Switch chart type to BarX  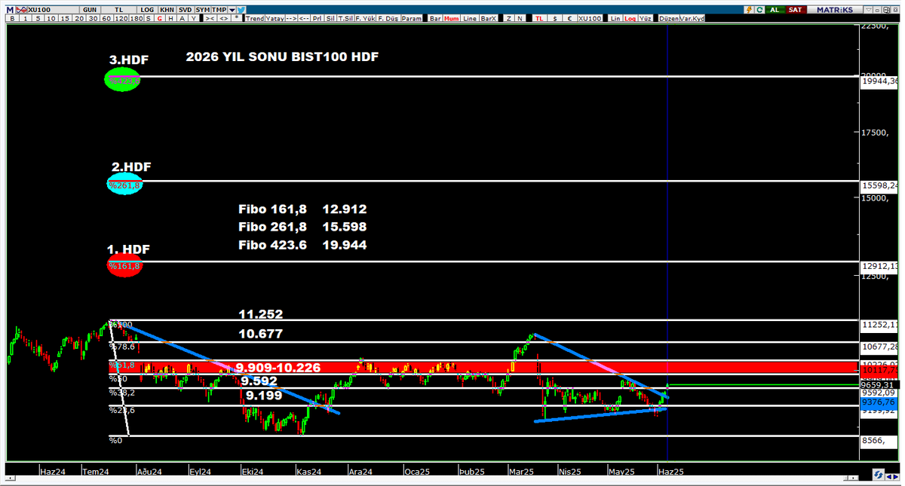click(x=489, y=18)
